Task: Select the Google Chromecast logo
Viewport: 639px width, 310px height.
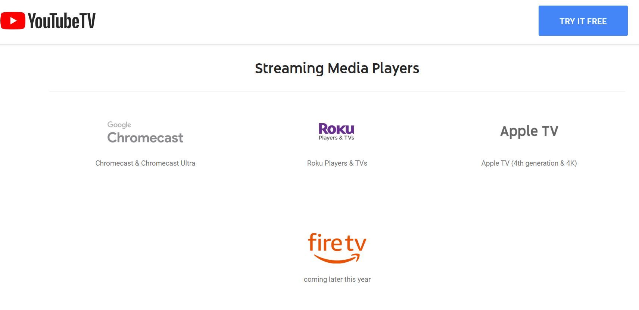Action: point(145,132)
